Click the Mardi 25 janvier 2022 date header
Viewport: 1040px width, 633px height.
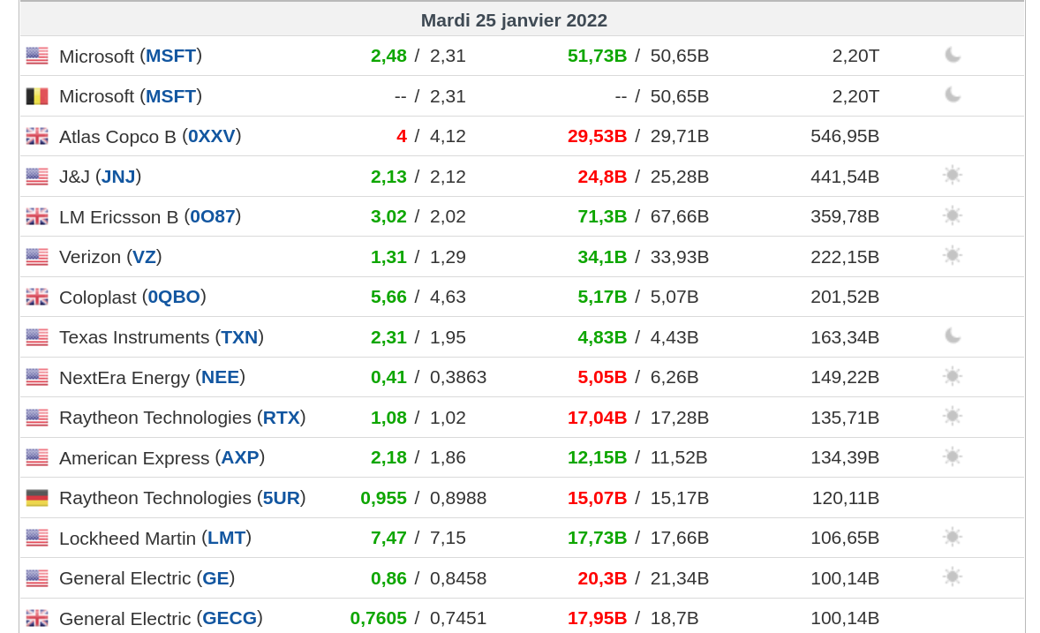pyautogui.click(x=514, y=20)
